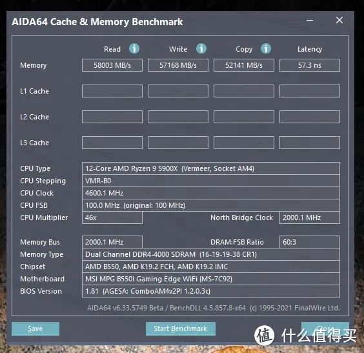364x353 pixels.
Task: Click the L2 Cache row label
Action: click(35, 117)
